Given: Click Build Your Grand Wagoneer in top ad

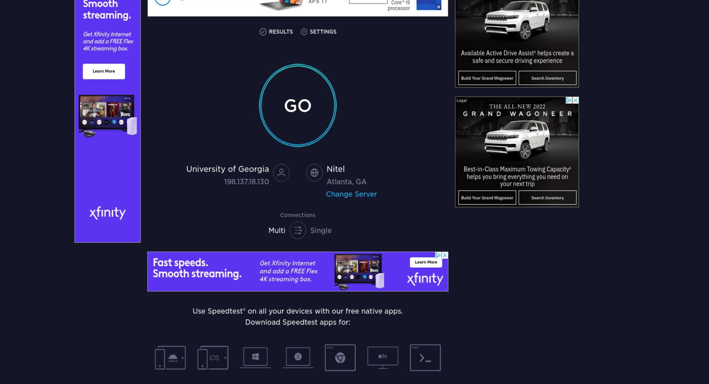Looking at the screenshot, I should tap(487, 78).
